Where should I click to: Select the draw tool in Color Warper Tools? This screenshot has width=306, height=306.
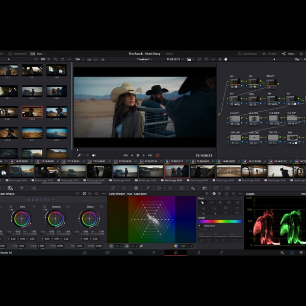[211, 202]
